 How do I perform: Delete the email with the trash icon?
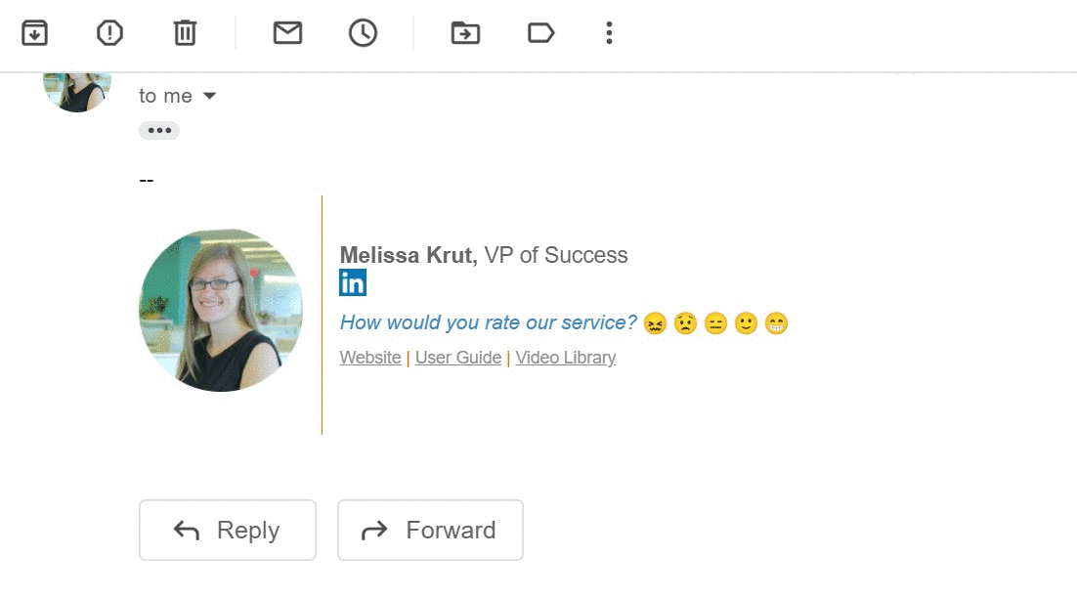coord(184,32)
